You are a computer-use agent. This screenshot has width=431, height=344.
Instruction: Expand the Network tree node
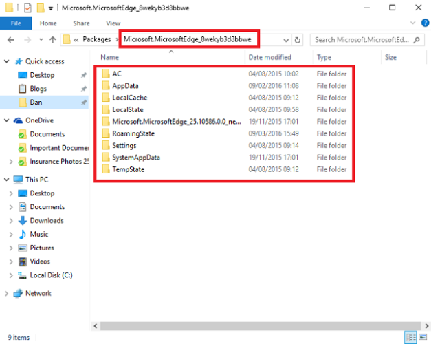point(6,294)
